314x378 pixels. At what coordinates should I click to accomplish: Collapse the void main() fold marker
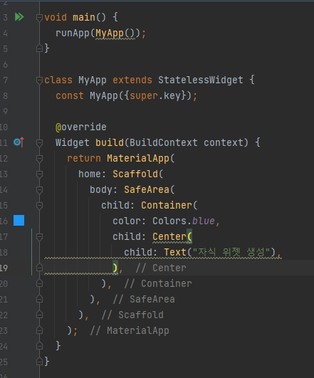tap(39, 17)
